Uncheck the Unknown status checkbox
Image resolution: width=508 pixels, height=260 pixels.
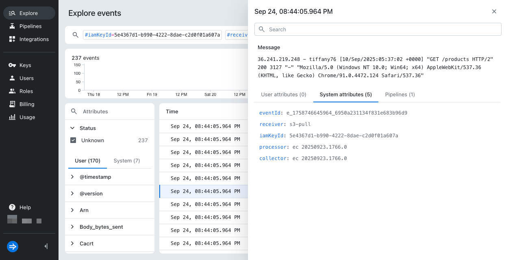pyautogui.click(x=73, y=140)
